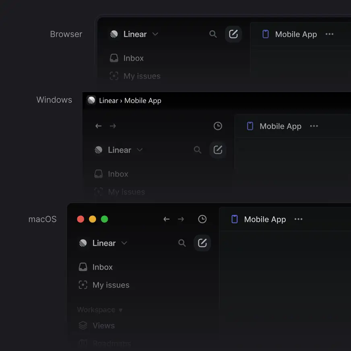
Task: Click Linear logo in macOS window sidebar
Action: click(83, 243)
